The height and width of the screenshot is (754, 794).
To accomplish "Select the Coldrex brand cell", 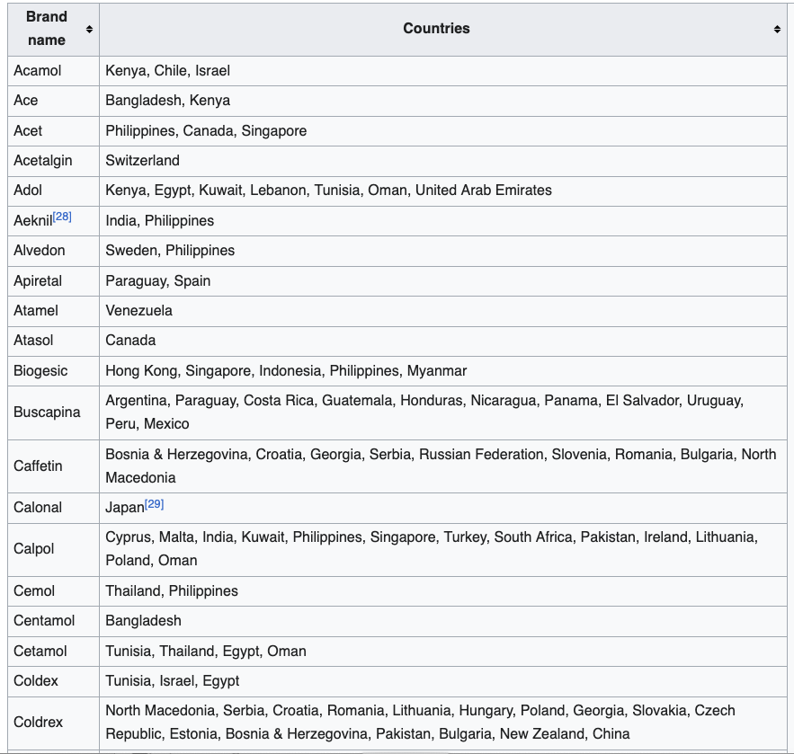I will [x=54, y=723].
